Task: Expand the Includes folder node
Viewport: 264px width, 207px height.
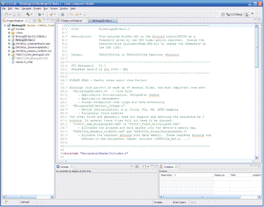Action: click(x=9, y=29)
